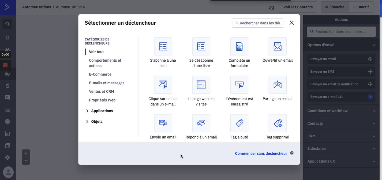This screenshot has height=180, width=382.
Task: Open the settings gear icon in sidebar
Action: [8, 157]
